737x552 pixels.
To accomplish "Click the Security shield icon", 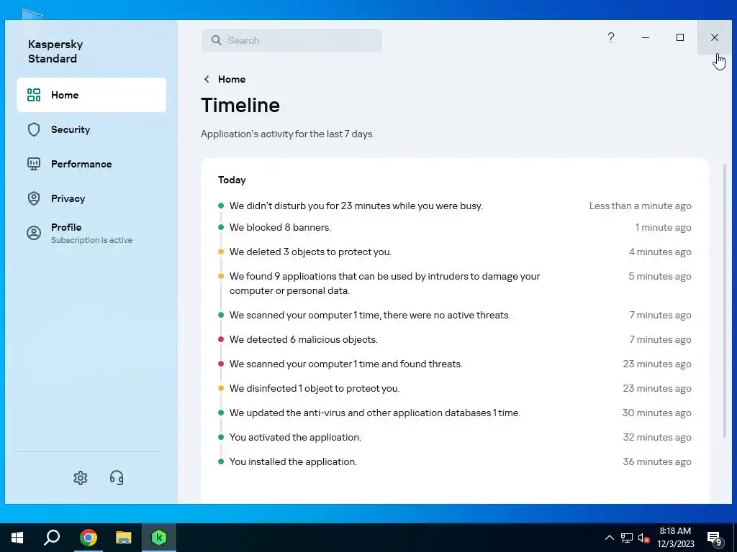I will coord(34,129).
